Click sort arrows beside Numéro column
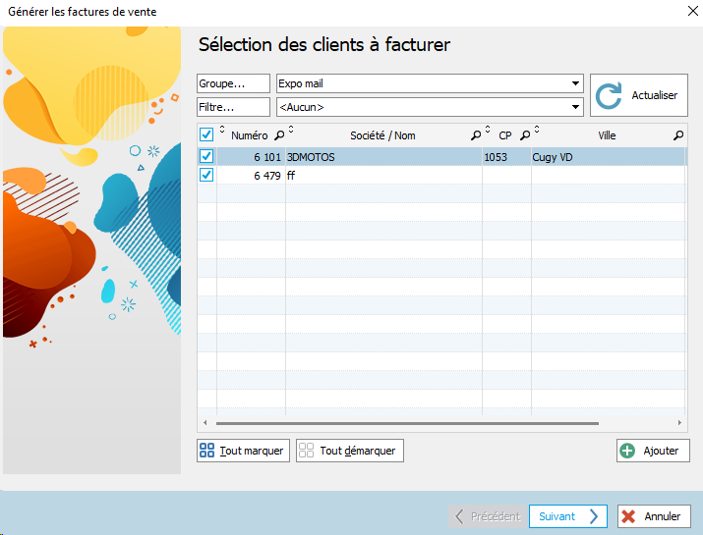The image size is (703, 535). 222,130
